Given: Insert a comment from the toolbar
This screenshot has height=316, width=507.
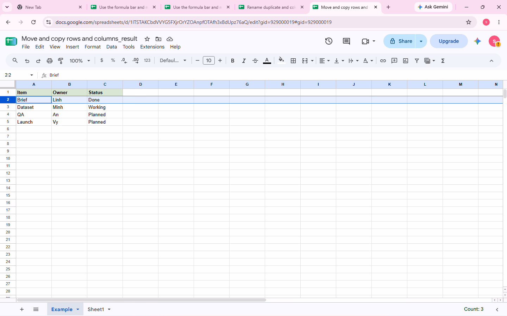Looking at the screenshot, I should coord(394,61).
